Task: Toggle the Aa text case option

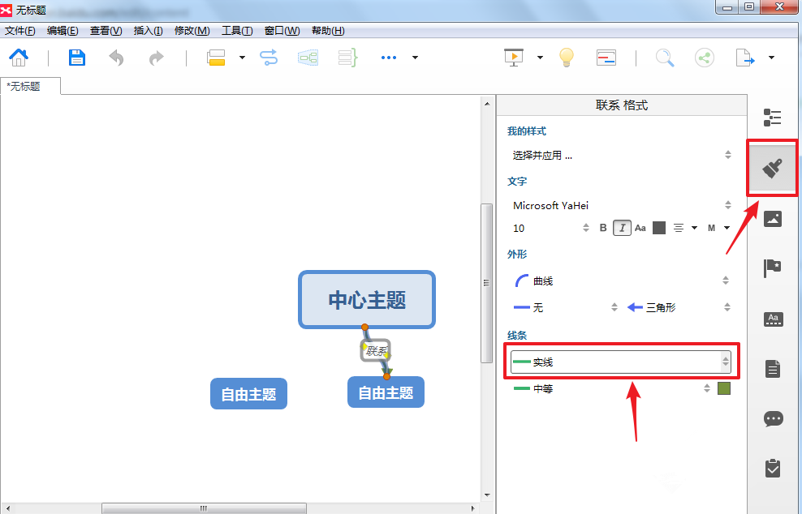Action: (640, 228)
